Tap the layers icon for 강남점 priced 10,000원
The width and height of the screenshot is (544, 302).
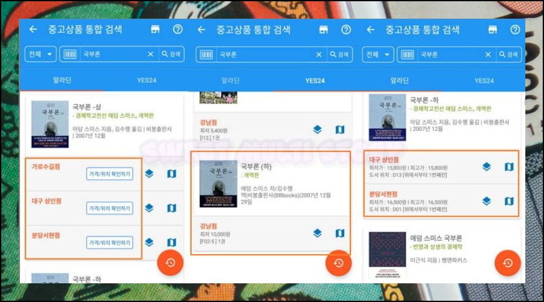(317, 234)
